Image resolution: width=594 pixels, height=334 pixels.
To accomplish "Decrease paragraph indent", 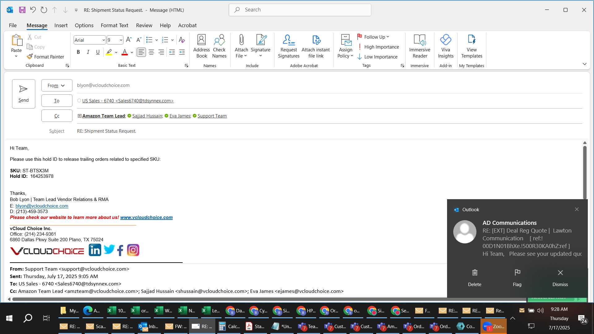I will [172, 52].
